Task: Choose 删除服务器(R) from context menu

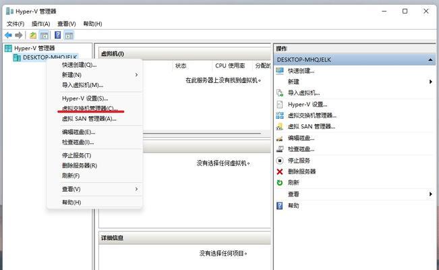Action: click(95, 165)
